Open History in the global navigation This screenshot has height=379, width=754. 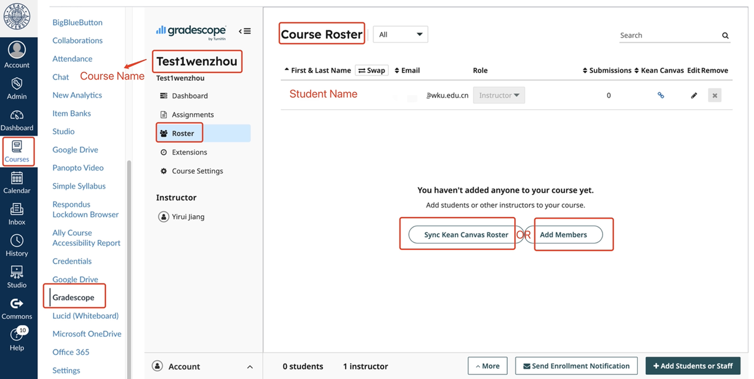tap(16, 246)
